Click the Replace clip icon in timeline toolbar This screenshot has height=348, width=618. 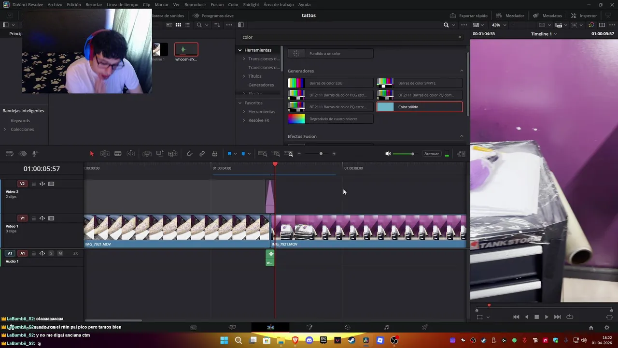[x=173, y=154]
